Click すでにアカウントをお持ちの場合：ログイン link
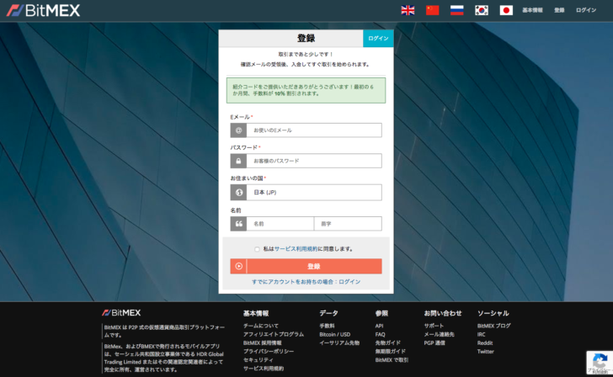Viewport: 613px width, 377px height. (306, 282)
